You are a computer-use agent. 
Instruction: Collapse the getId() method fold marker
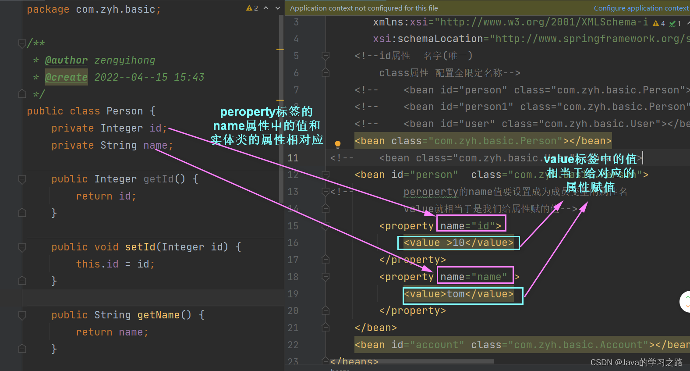[x=22, y=179]
